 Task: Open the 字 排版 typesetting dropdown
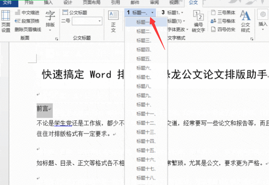50,21
